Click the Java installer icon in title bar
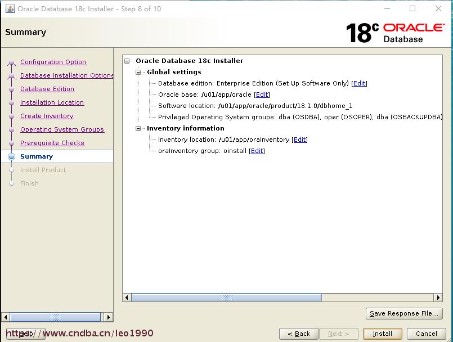Viewport: 453px width, 342px height. click(10, 8)
